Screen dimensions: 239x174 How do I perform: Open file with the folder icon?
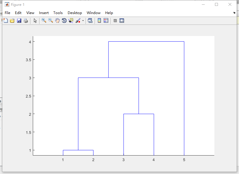pyautogui.click(x=12, y=21)
